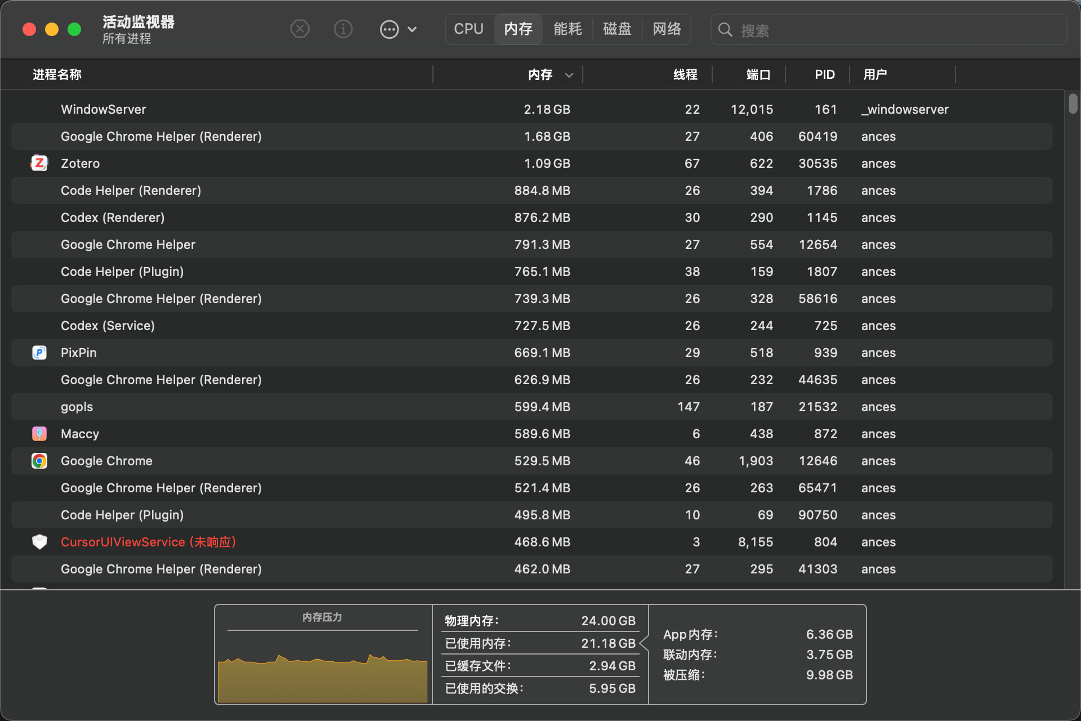Click the process info (i) toolbar icon
Image resolution: width=1081 pixels, height=721 pixels.
[x=343, y=29]
